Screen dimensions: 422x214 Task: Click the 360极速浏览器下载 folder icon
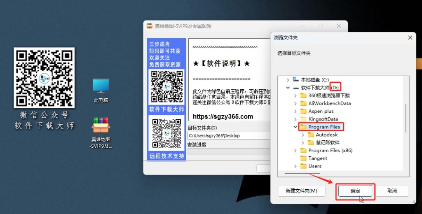[303, 95]
